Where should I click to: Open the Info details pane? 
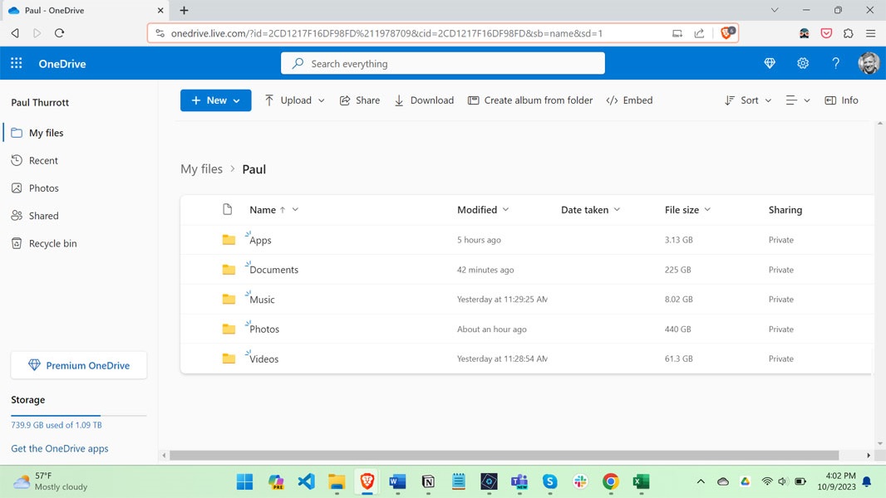point(841,100)
